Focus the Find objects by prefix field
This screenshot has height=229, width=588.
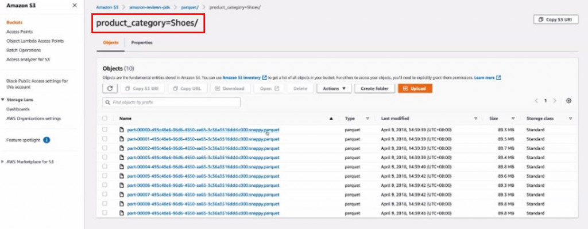pos(171,102)
